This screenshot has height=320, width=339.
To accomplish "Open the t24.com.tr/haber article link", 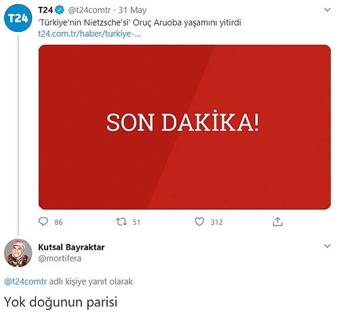I will (x=89, y=34).
